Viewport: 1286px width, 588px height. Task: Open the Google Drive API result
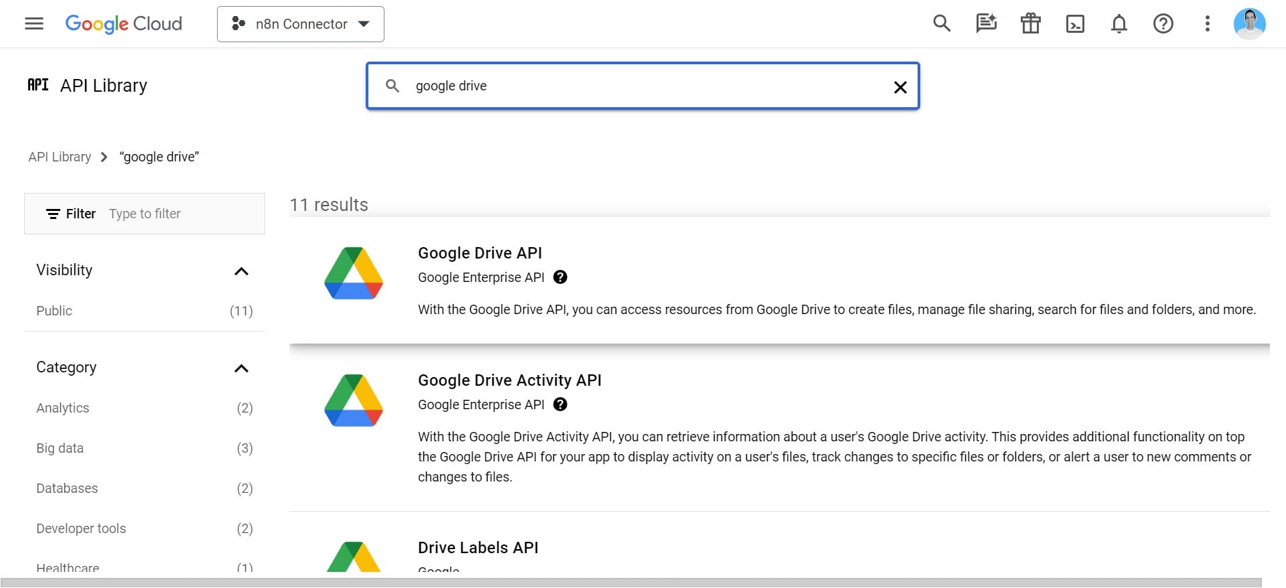pyautogui.click(x=780, y=281)
